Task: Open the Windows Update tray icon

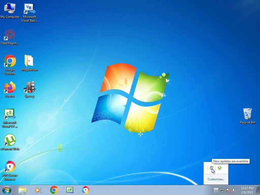Action: click(212, 168)
